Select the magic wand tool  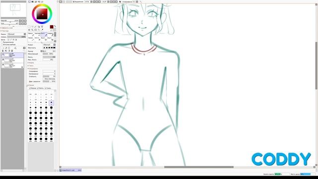35,26
